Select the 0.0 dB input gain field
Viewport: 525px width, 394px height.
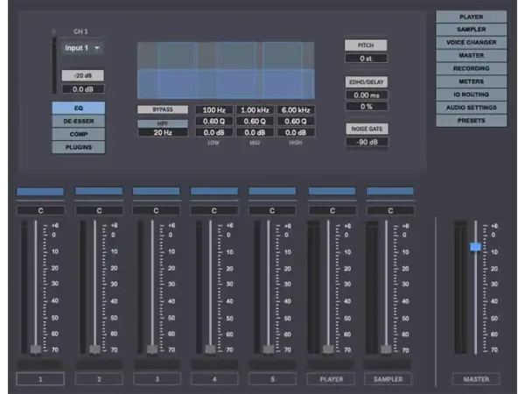pyautogui.click(x=83, y=89)
